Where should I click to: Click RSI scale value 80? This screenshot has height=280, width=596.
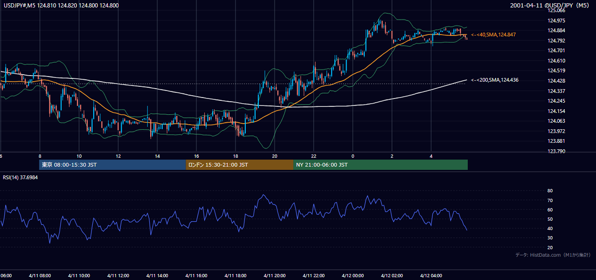[550, 191]
